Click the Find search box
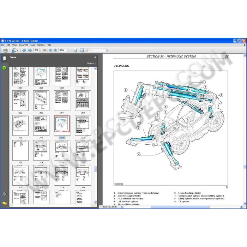The image size is (247, 247). 97,50
